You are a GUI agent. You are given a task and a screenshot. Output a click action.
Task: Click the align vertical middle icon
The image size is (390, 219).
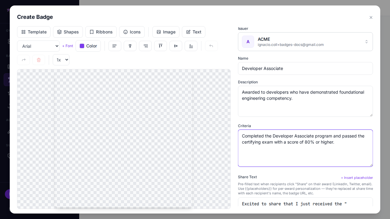coord(176,46)
